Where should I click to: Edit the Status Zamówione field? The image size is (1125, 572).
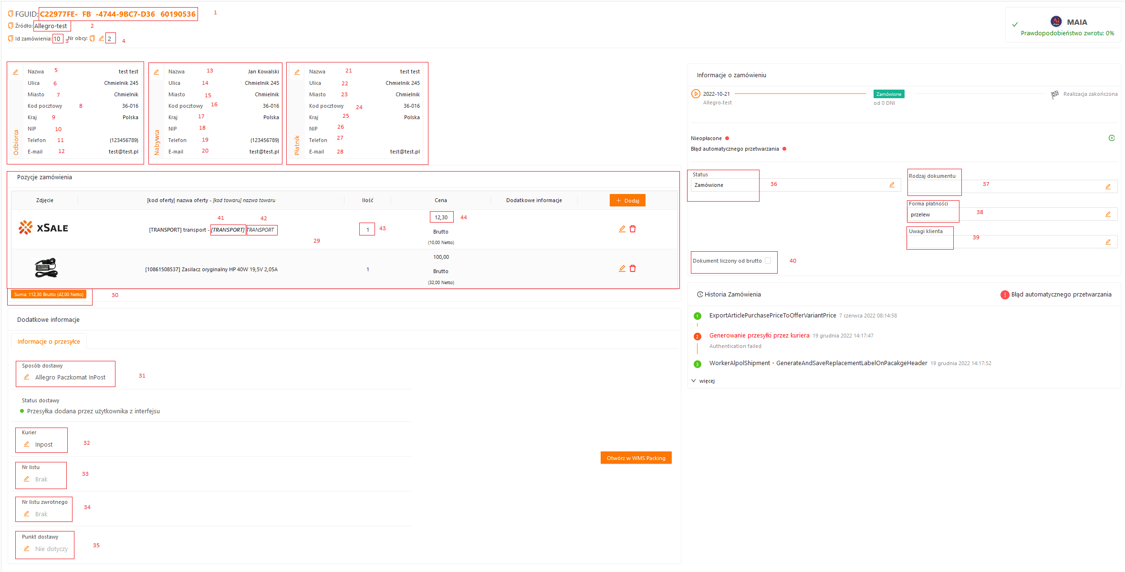[892, 185]
